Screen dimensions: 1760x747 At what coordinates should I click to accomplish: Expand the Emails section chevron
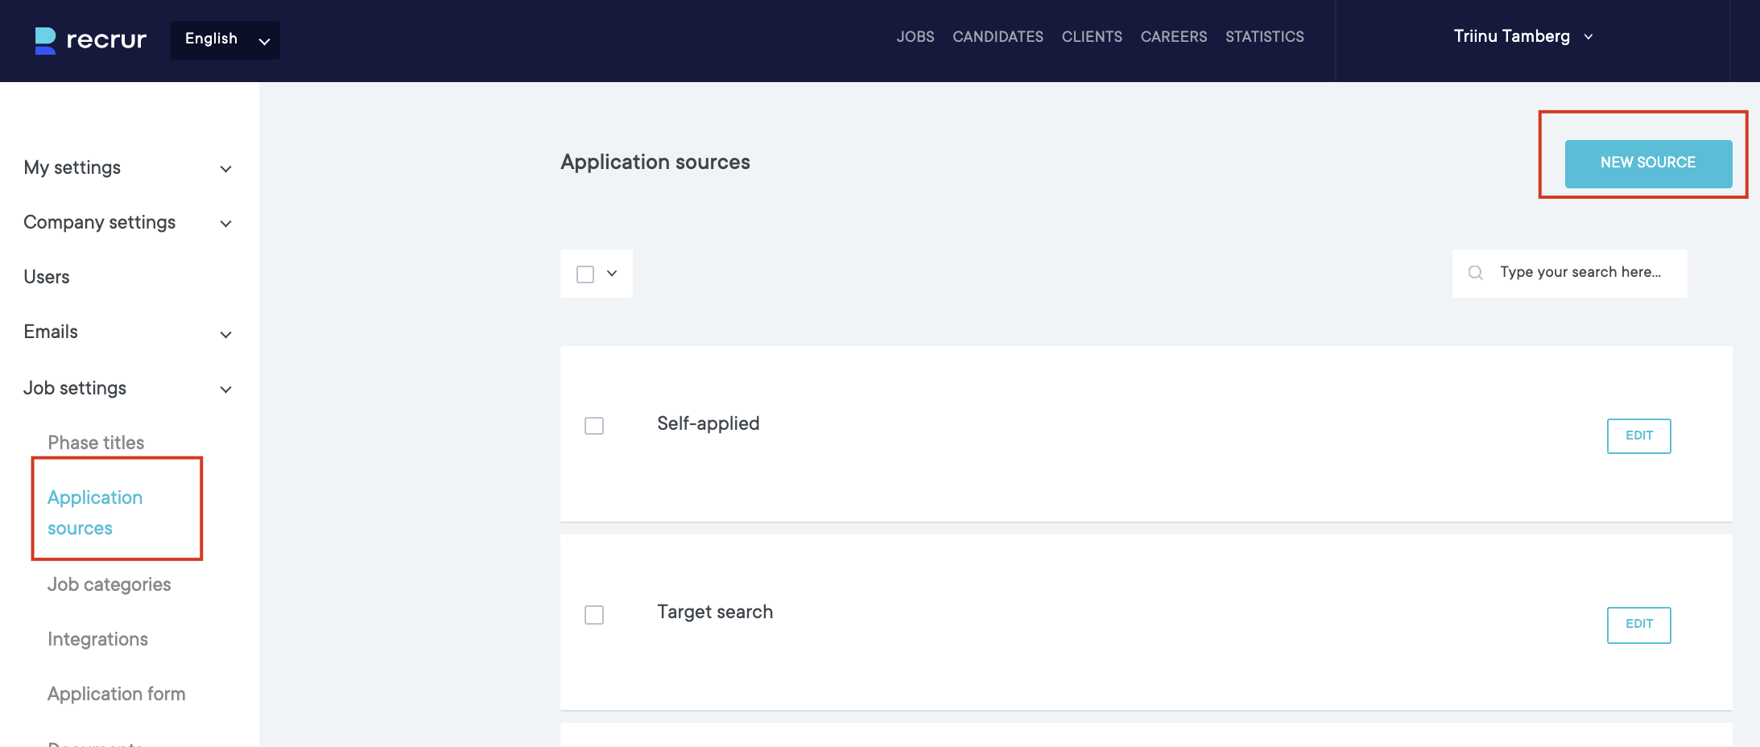[225, 335]
